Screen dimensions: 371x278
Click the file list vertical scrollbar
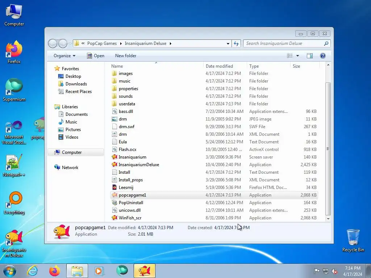(328, 149)
